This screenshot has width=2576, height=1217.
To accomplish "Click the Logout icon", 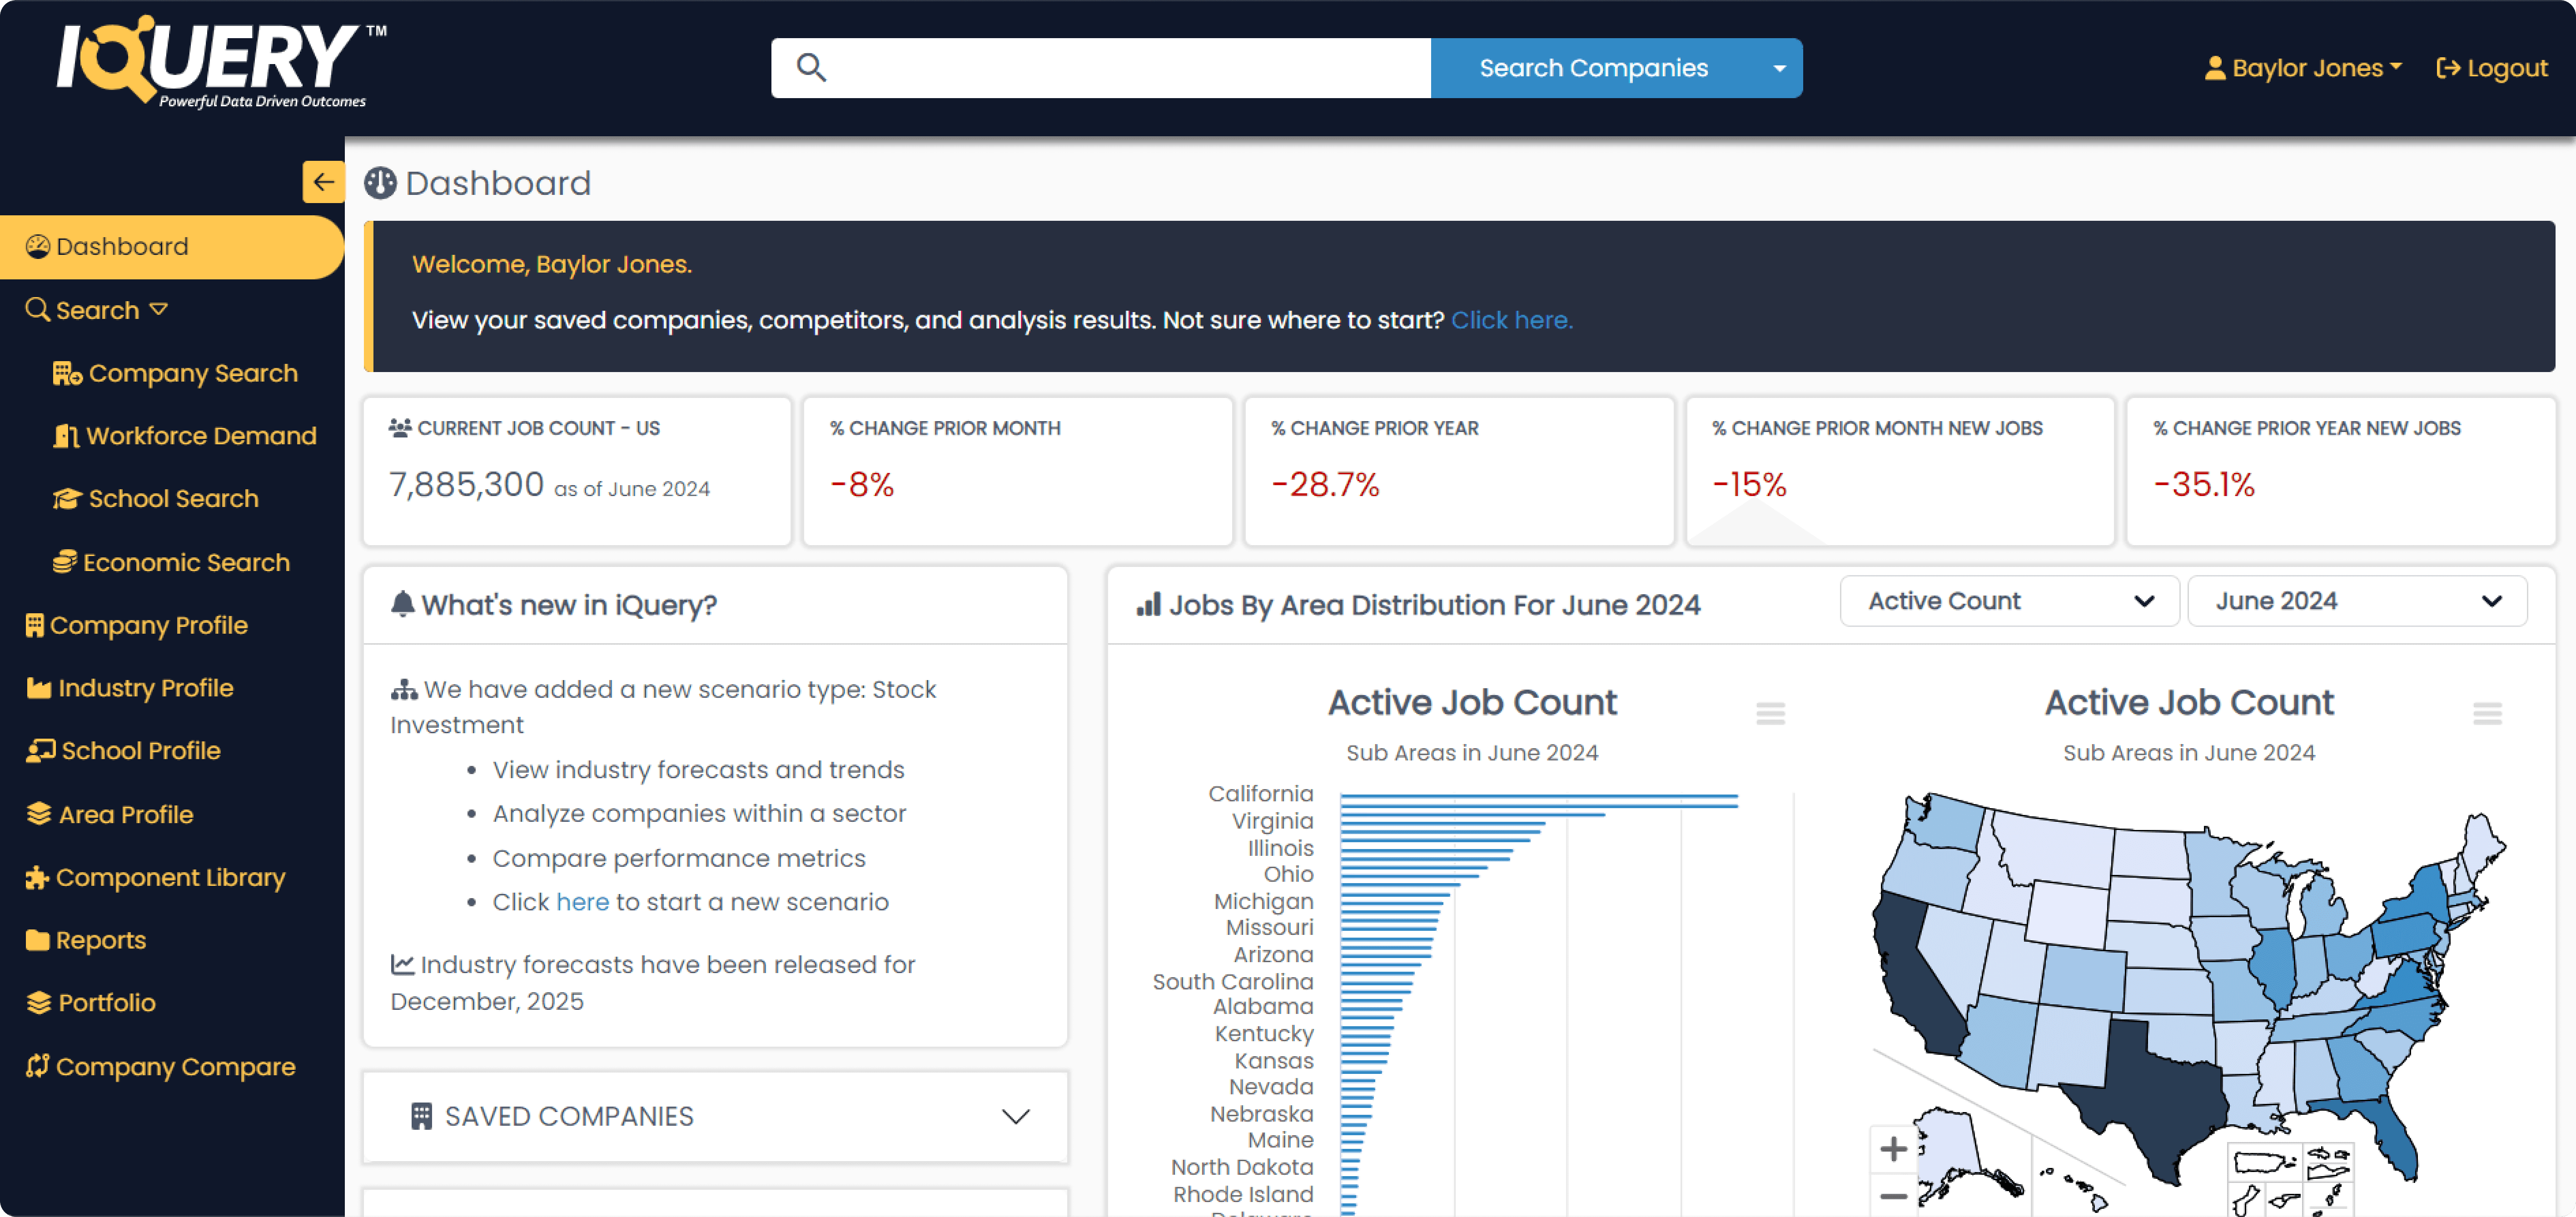I will [2448, 68].
